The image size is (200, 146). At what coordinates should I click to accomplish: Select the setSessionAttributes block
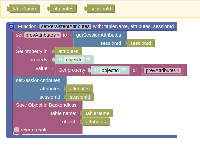38,80
